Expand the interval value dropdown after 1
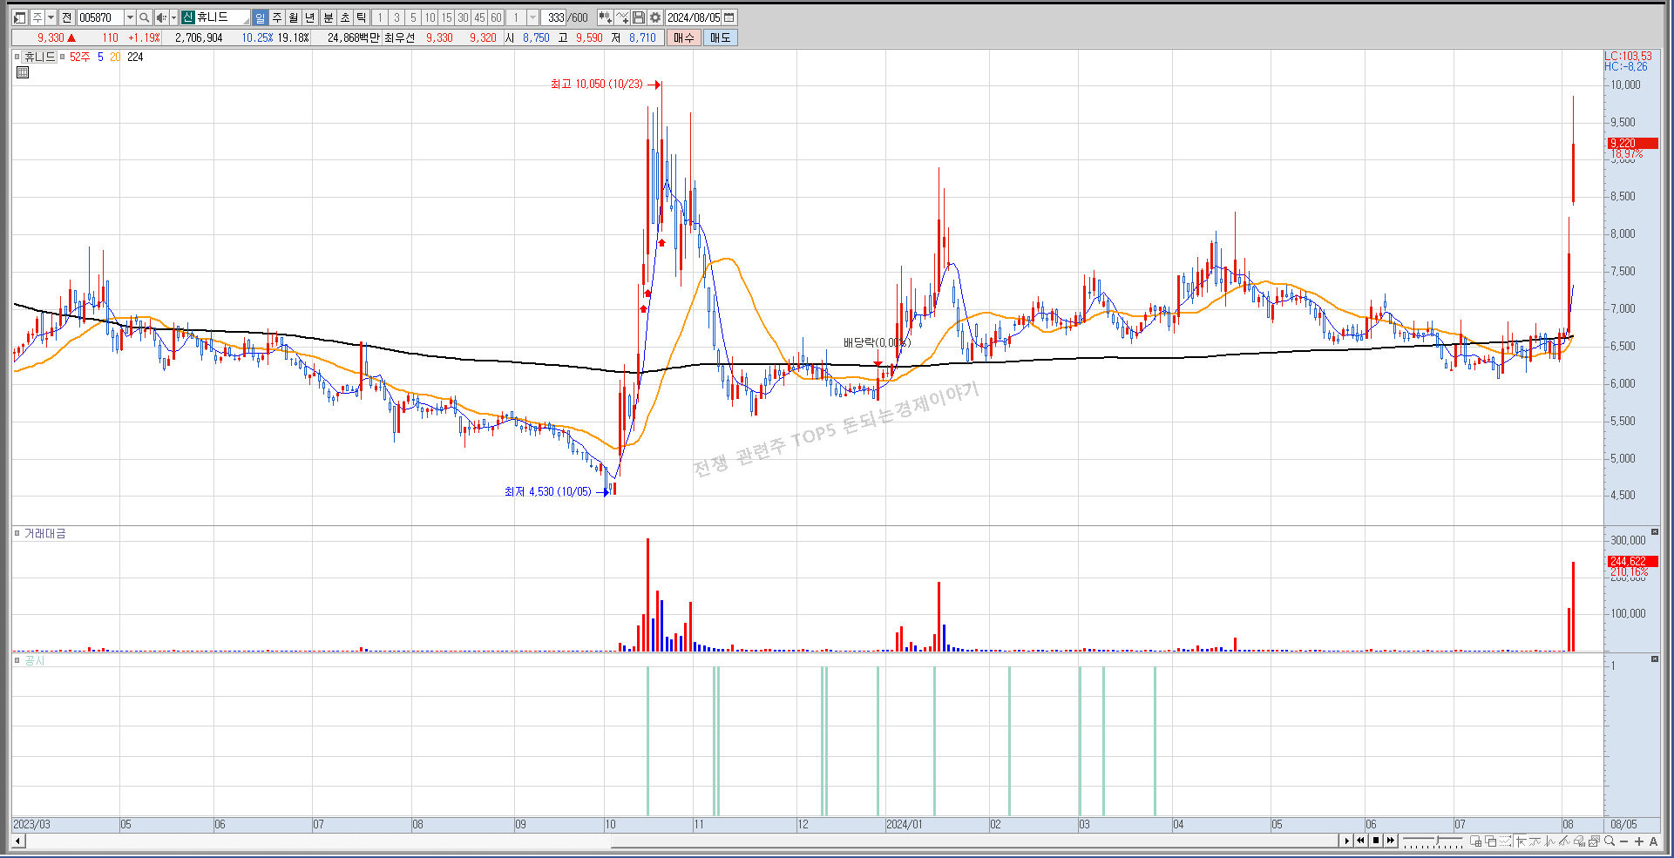The height and width of the screenshot is (858, 1674). [532, 17]
